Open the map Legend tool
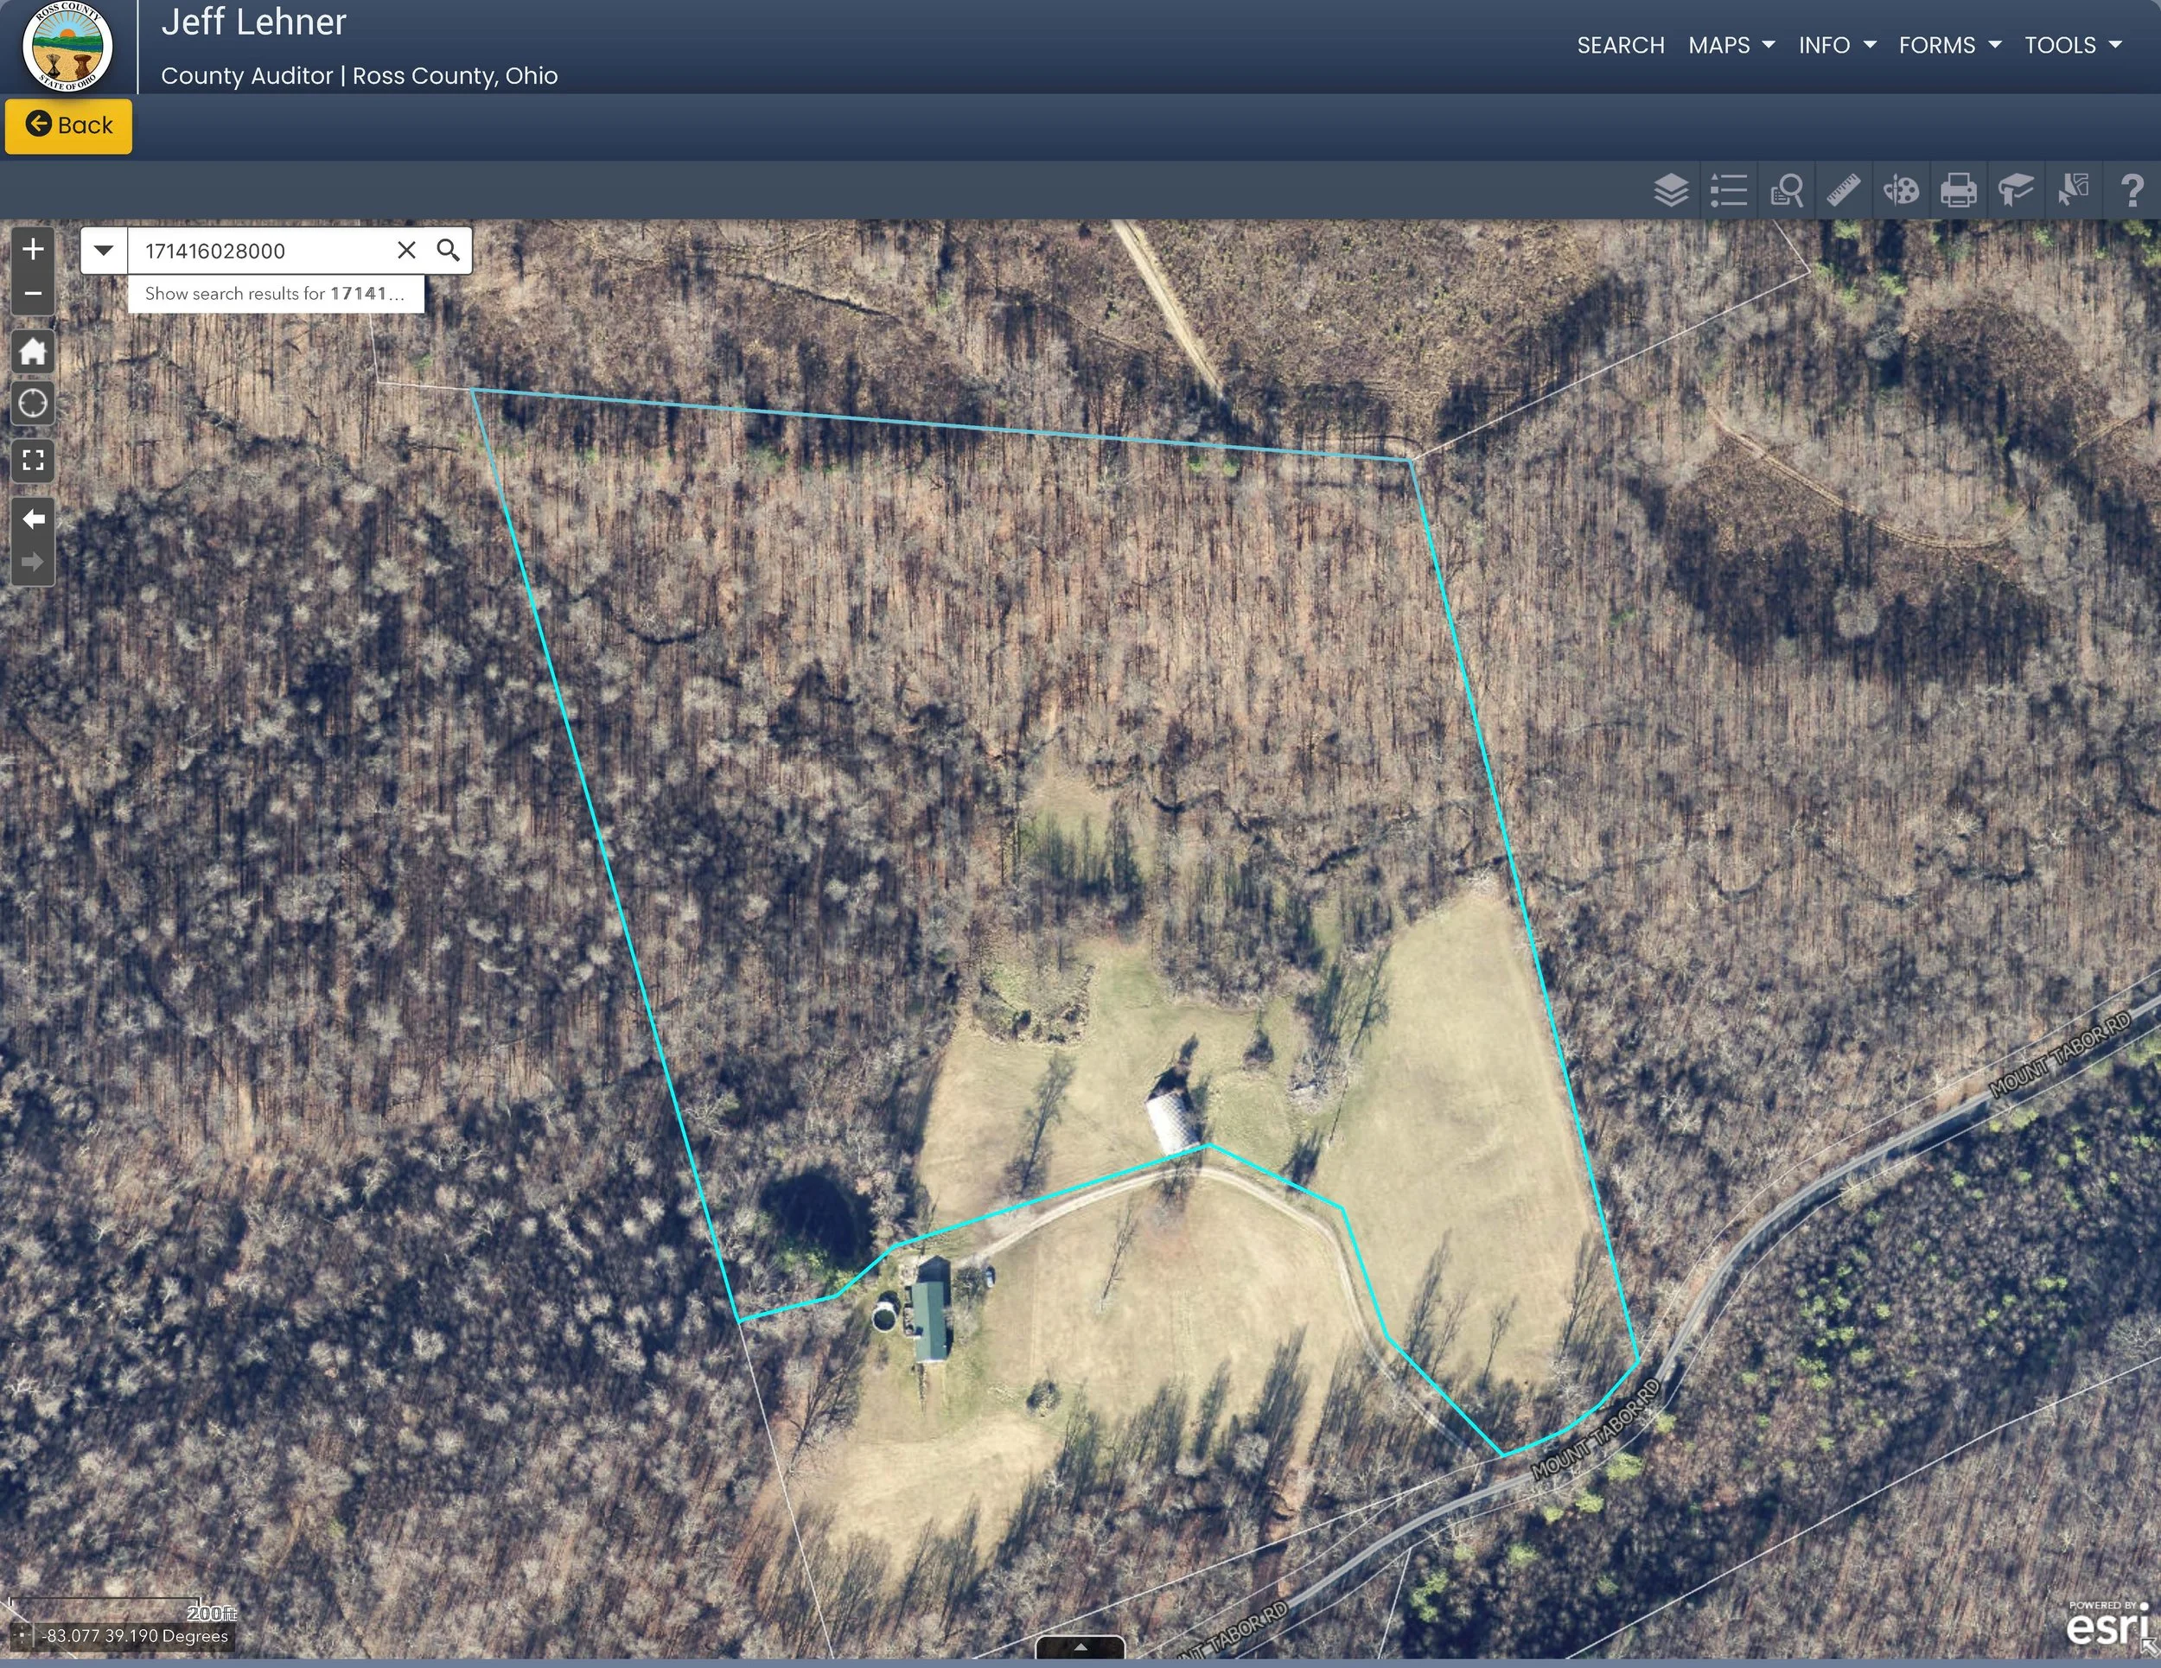2161x1668 pixels. [1729, 190]
